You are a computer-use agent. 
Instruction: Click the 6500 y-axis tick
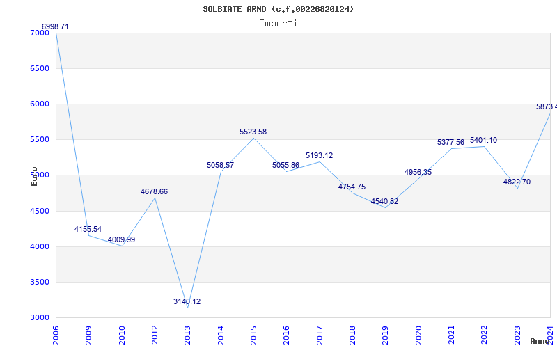coord(40,68)
